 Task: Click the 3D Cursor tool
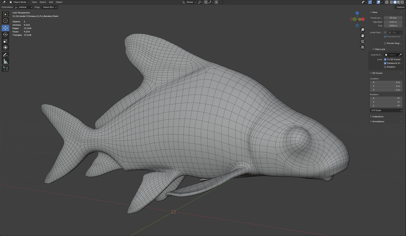tap(5, 21)
